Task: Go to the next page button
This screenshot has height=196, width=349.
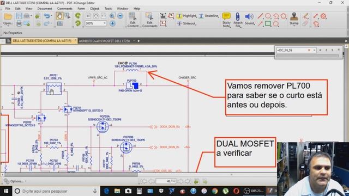Action: tap(180, 181)
